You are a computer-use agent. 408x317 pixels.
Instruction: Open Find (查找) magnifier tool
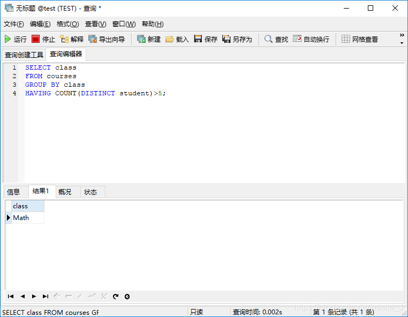[276, 39]
